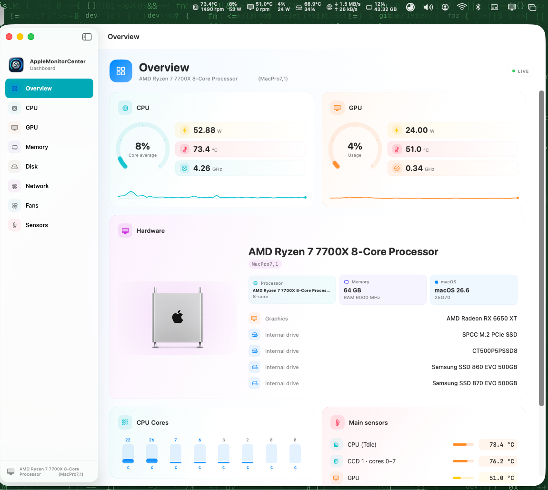This screenshot has width=548, height=490.
Task: Click the SPCC M.2 PCIe SSD drive icon
Action: (x=254, y=335)
